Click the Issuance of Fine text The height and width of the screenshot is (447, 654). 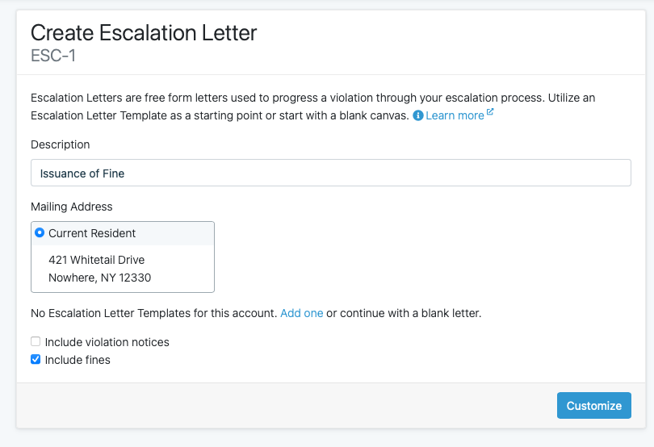82,173
